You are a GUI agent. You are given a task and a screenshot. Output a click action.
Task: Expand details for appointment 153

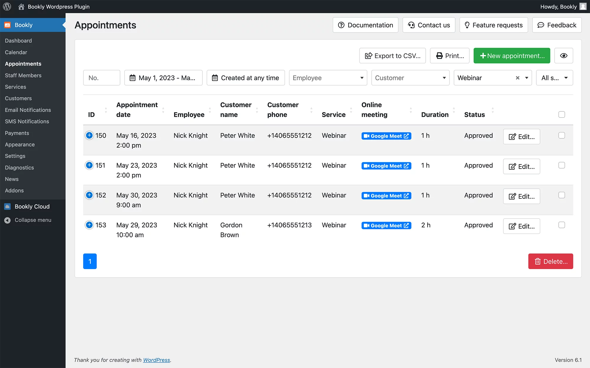click(x=89, y=225)
